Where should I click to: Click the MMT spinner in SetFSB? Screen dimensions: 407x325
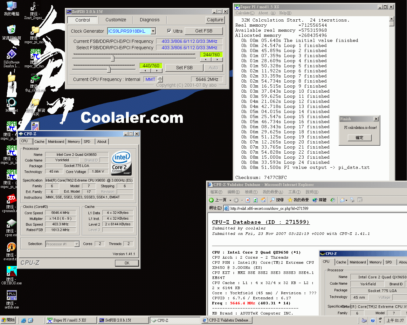tap(160, 79)
